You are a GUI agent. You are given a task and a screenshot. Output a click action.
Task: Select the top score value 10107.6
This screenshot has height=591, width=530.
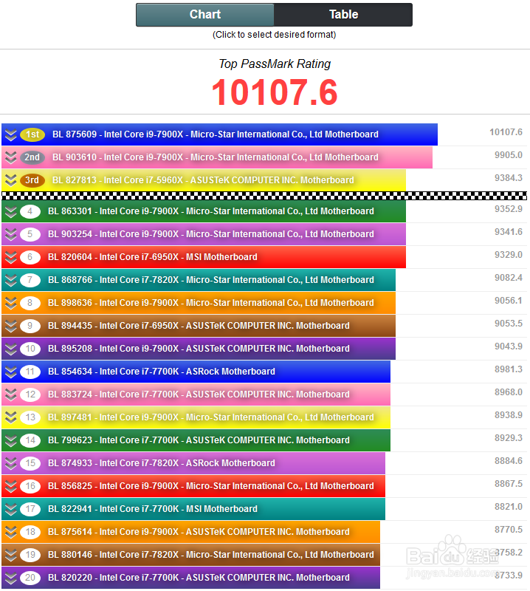(x=506, y=132)
